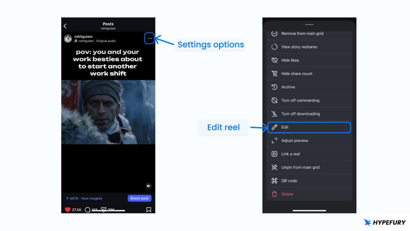Turn off downloading for this reel
This screenshot has height=231, width=410.
300,113
